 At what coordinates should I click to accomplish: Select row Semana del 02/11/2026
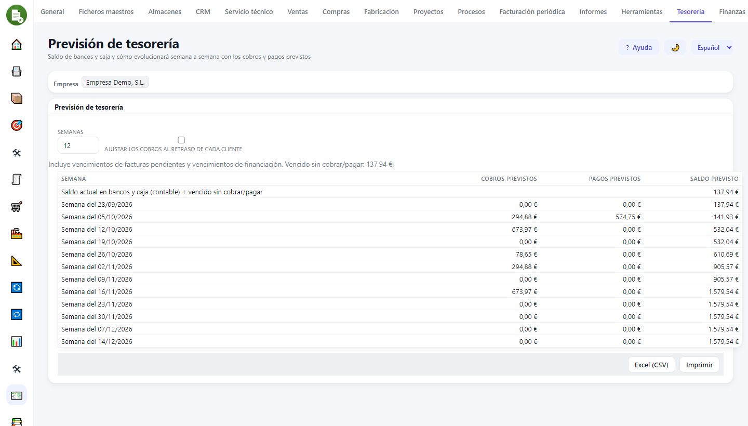click(x=400, y=267)
